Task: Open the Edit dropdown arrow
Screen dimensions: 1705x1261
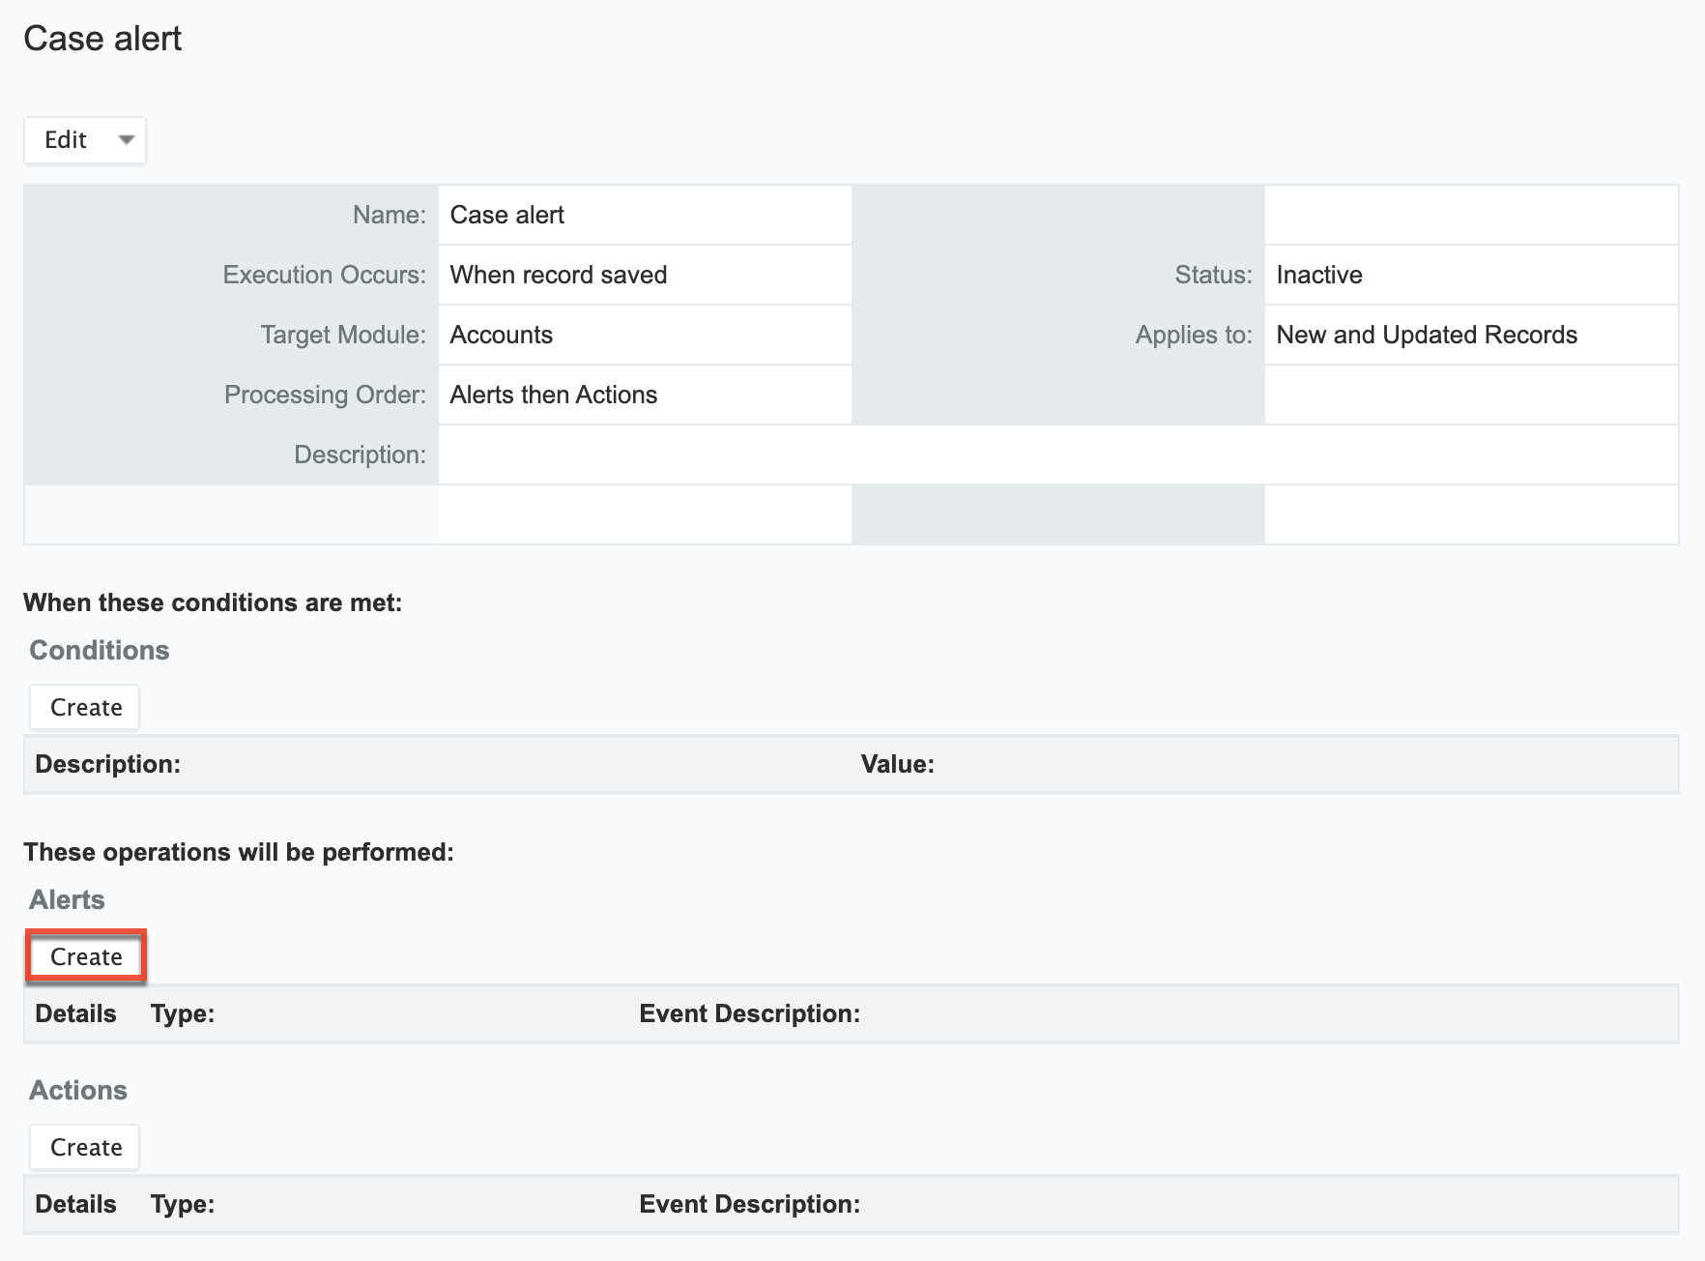Action: (x=127, y=139)
